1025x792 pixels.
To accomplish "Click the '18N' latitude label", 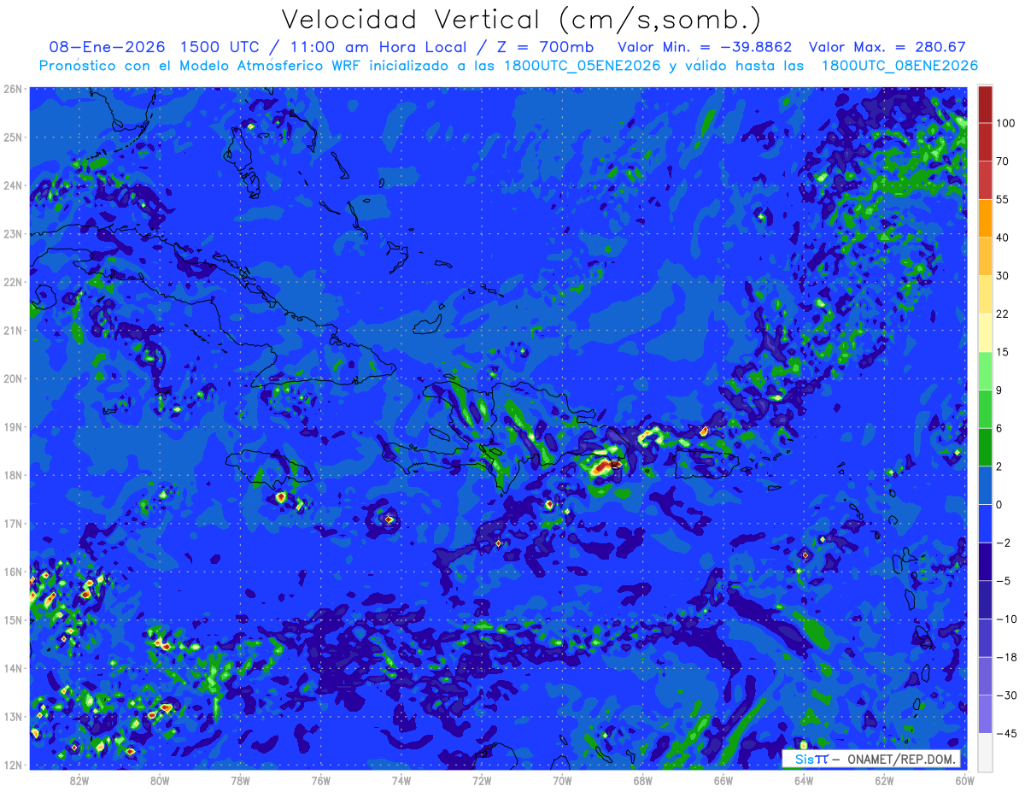I will 13,475.
